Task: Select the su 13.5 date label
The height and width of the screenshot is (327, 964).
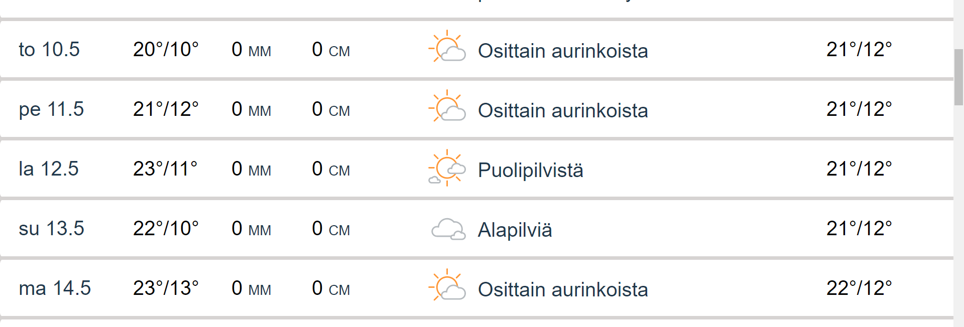Action: (51, 229)
